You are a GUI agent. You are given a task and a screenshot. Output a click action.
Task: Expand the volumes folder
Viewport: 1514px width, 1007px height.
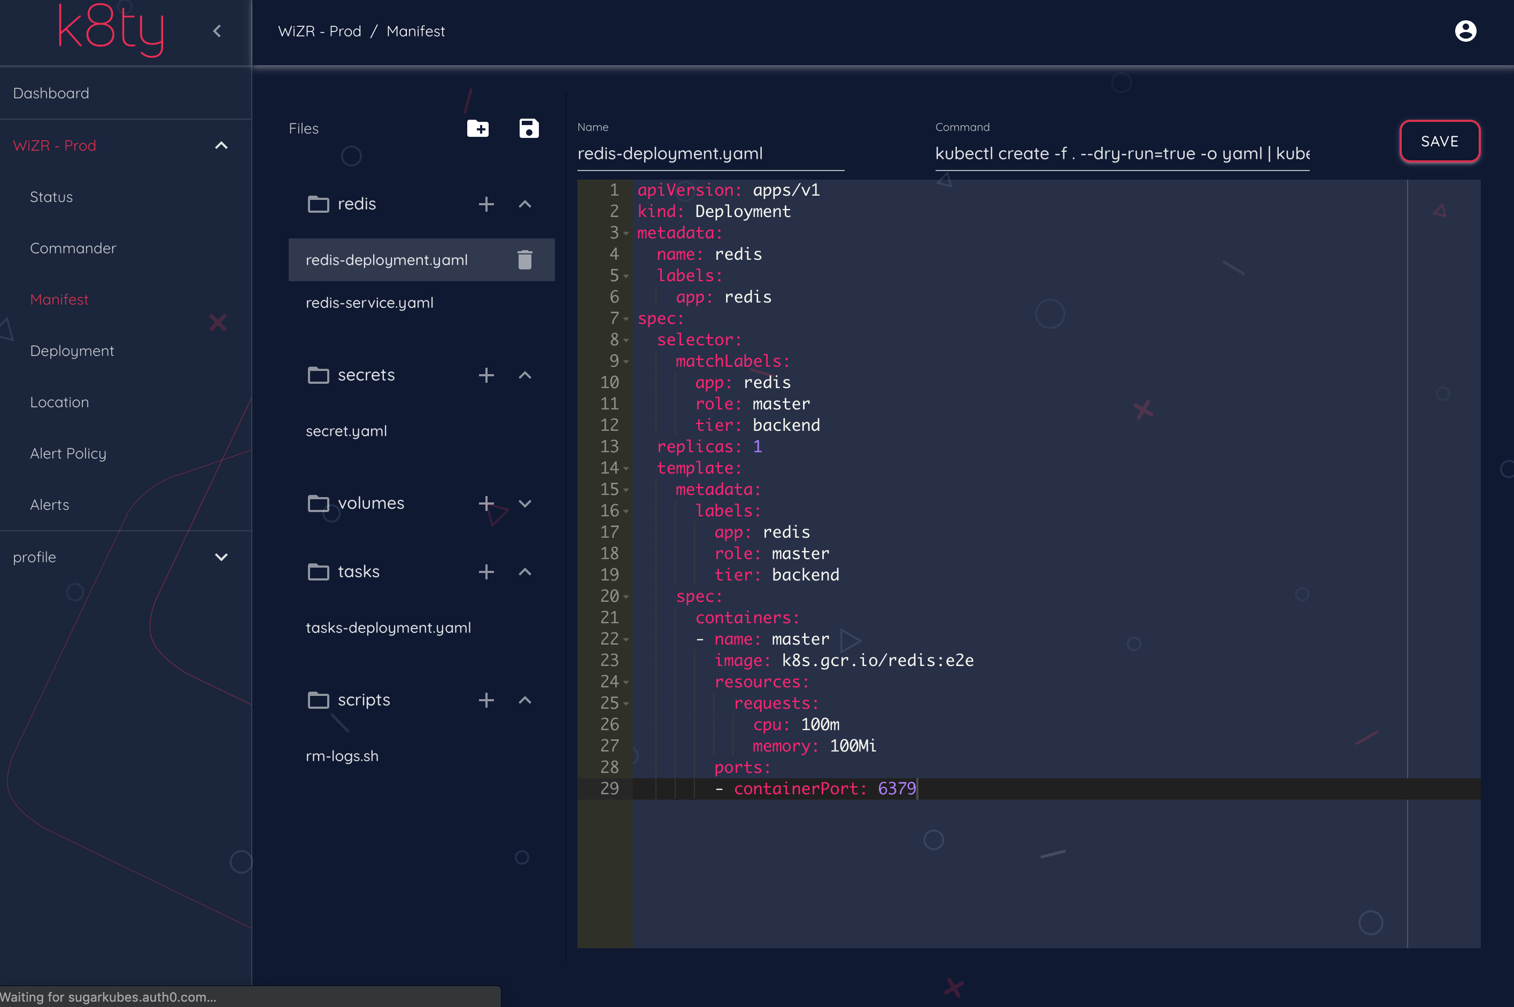point(525,504)
